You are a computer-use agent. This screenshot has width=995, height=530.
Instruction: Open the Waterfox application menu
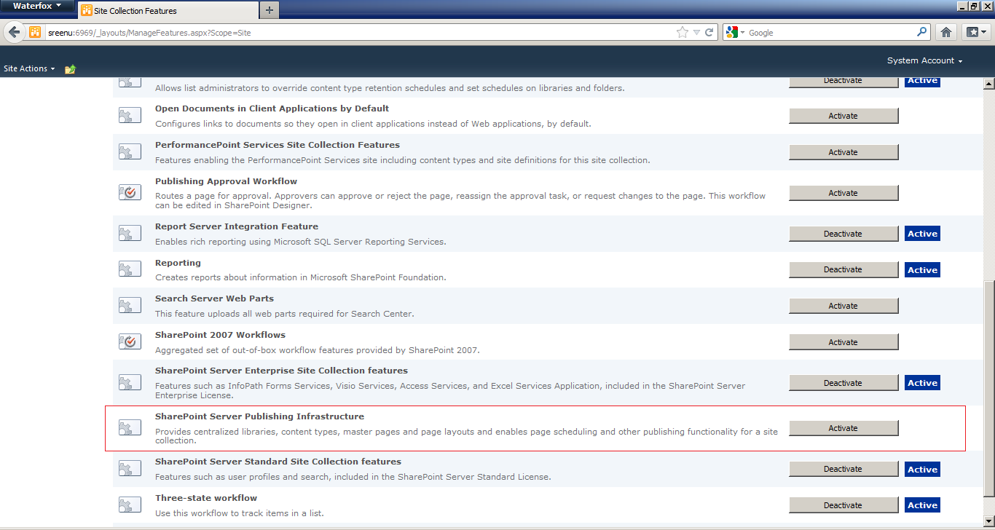(x=36, y=6)
